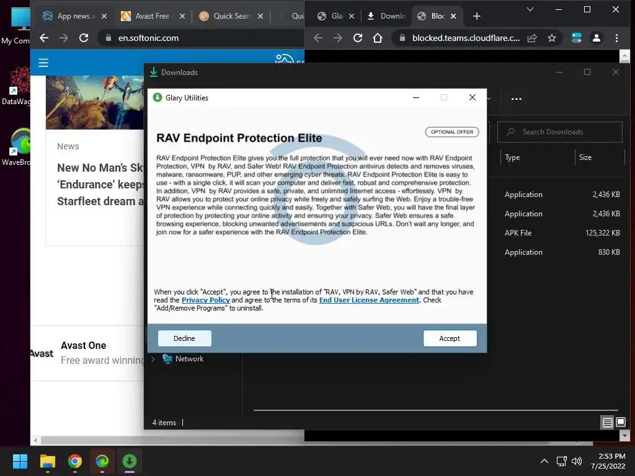Switch Downloads to details view
This screenshot has height=476, width=635.
(x=607, y=423)
